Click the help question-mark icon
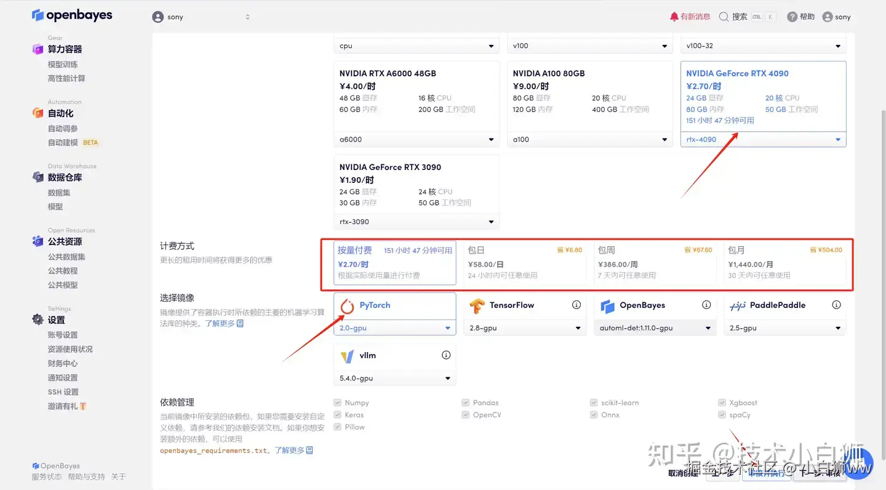 792,17
